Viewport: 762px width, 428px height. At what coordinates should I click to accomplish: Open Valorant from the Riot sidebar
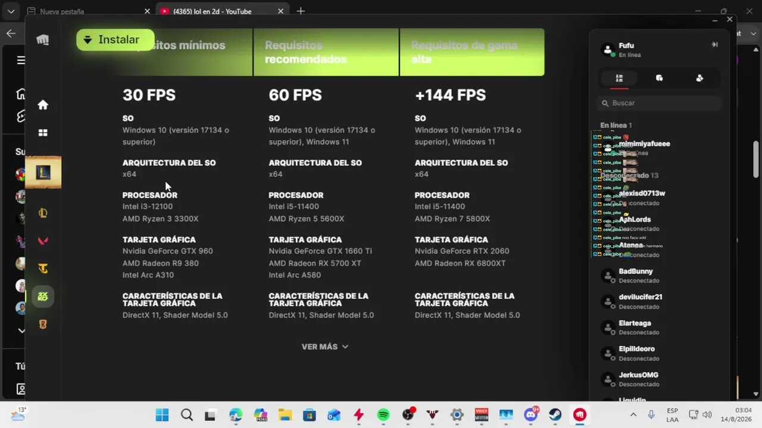point(43,241)
